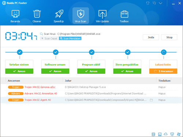Click the scanned file path C:\Program Files\WinRAR\WinRAR.exe
Viewport: 183px width, 137px height.
click(x=79, y=34)
